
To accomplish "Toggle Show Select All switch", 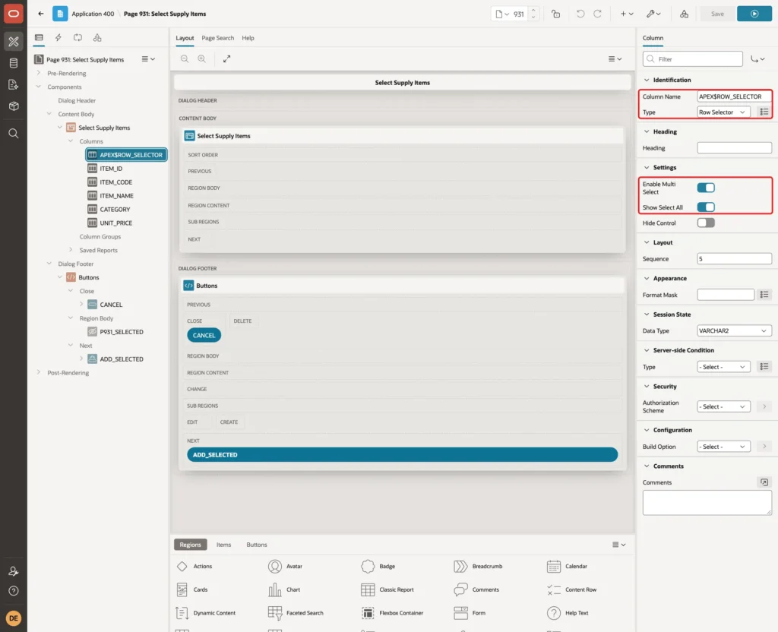I will pyautogui.click(x=706, y=207).
